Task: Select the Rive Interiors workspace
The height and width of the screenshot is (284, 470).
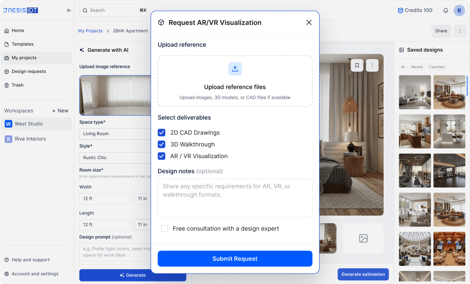Action: point(36,139)
